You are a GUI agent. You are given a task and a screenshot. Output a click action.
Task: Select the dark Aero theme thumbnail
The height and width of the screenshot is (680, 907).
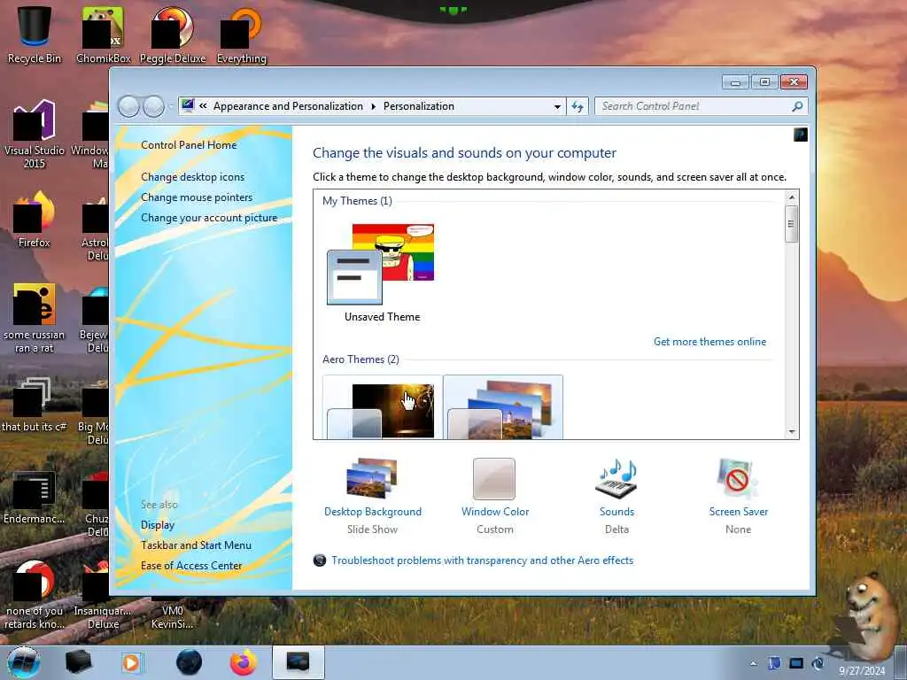click(383, 407)
